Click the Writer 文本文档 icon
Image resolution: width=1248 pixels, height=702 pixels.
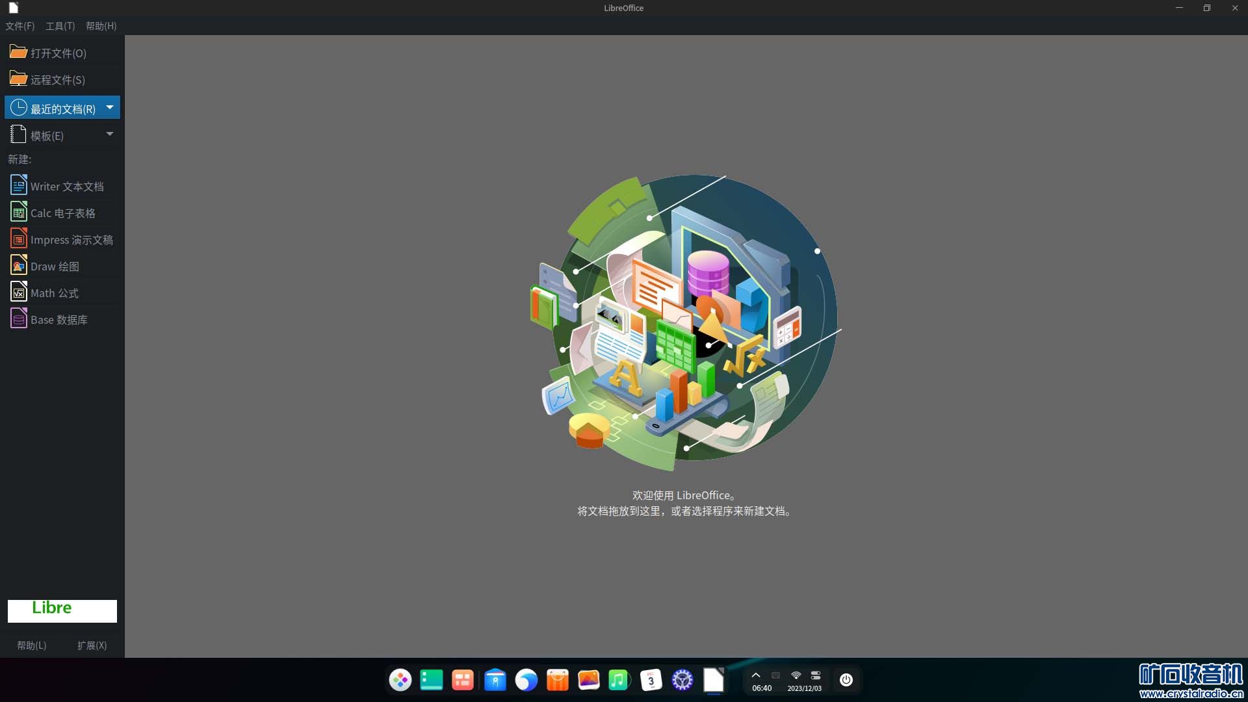(x=19, y=186)
